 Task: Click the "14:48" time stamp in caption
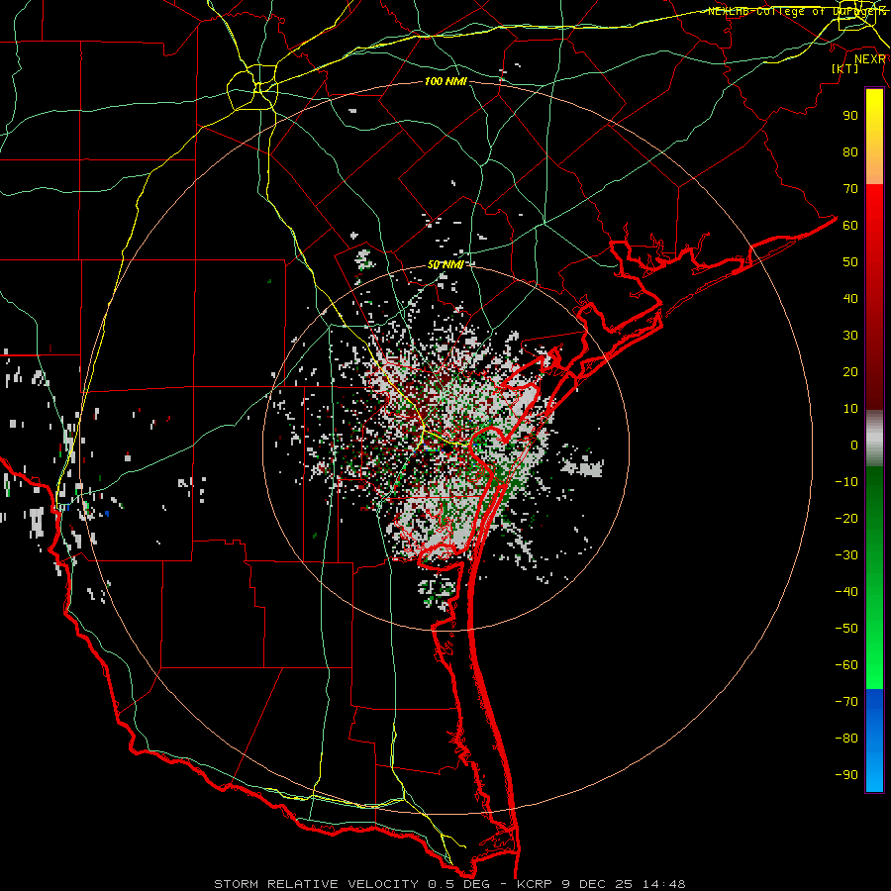(x=663, y=884)
